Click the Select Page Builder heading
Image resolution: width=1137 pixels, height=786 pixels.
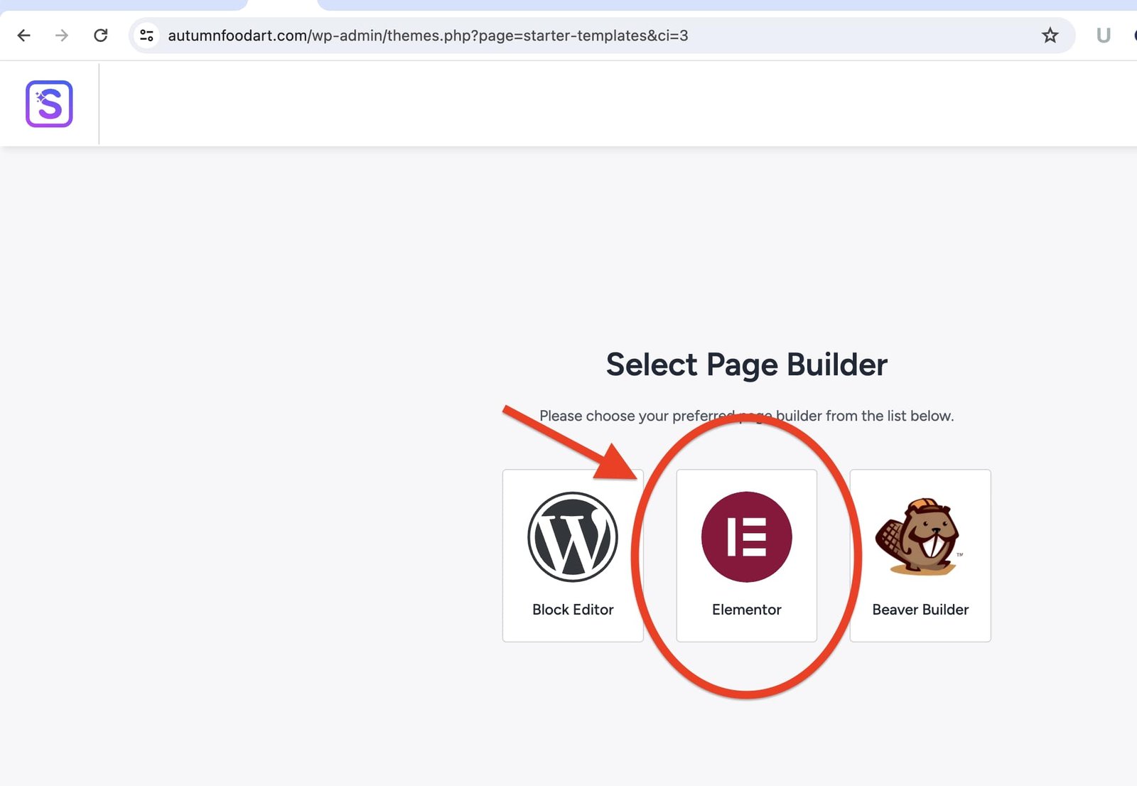pyautogui.click(x=747, y=365)
